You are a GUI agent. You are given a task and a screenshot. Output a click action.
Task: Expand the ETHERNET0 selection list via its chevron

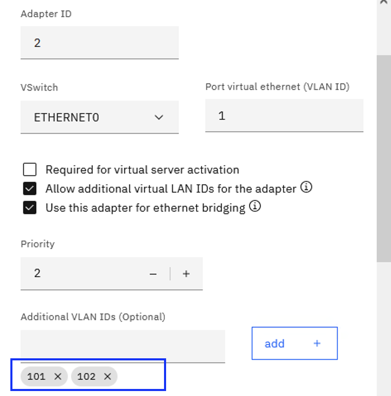click(159, 118)
